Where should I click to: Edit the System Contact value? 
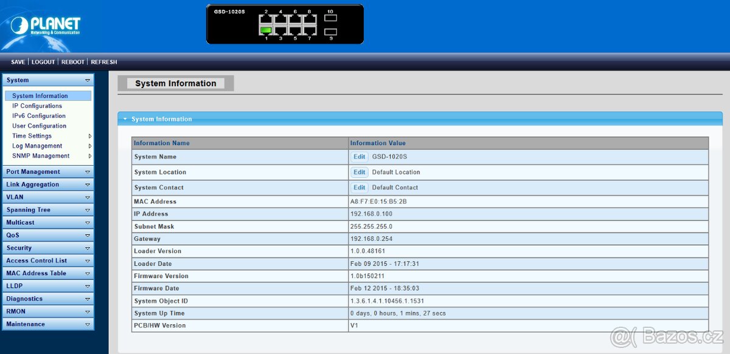359,187
